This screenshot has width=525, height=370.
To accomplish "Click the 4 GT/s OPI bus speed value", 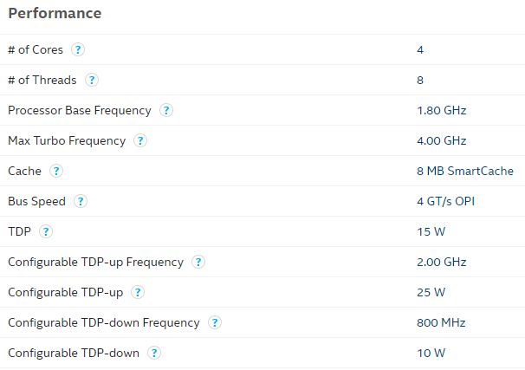I will 445,201.
